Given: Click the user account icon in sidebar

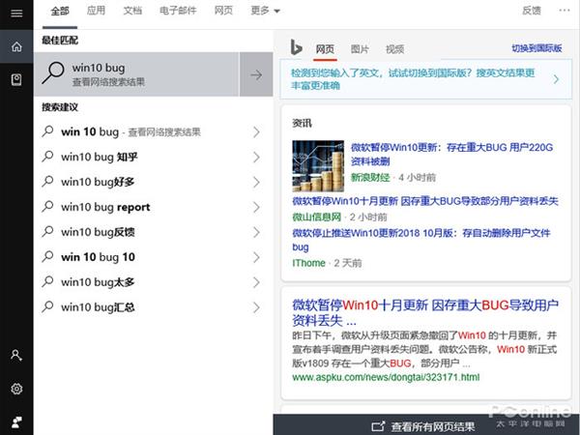Looking at the screenshot, I should pos(15,356).
